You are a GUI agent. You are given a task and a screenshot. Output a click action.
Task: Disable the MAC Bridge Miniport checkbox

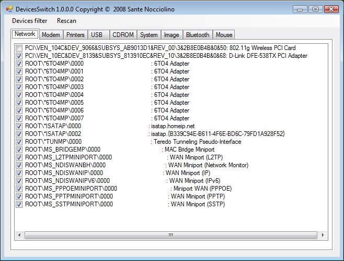(x=19, y=150)
